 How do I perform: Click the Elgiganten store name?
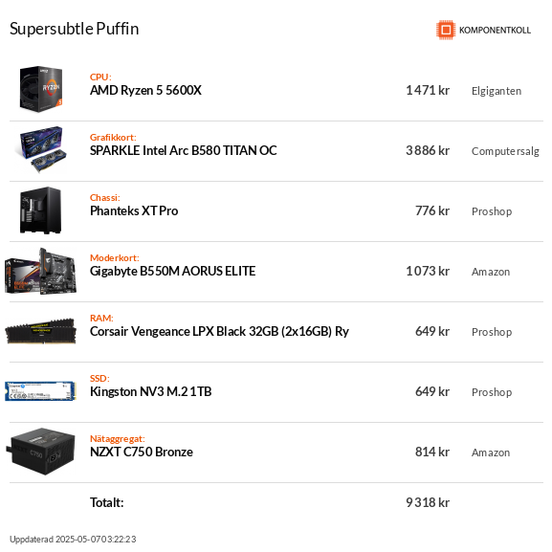(x=497, y=91)
